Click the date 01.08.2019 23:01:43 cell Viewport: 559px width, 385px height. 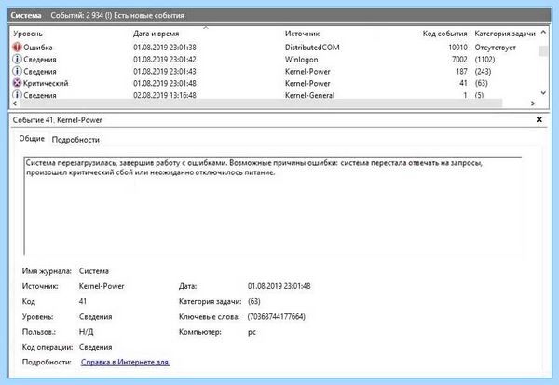coord(164,72)
